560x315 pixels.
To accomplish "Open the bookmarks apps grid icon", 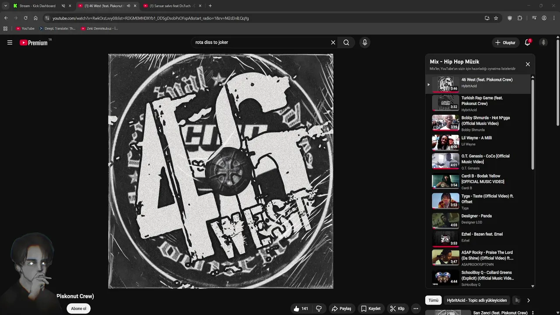I will pyautogui.click(x=5, y=28).
